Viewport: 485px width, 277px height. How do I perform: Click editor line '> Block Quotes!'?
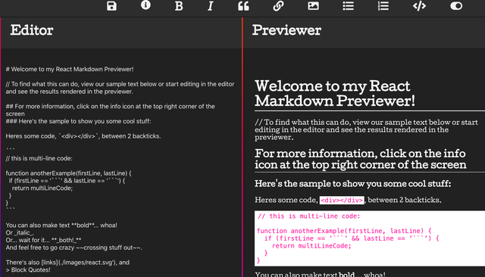pyautogui.click(x=28, y=270)
